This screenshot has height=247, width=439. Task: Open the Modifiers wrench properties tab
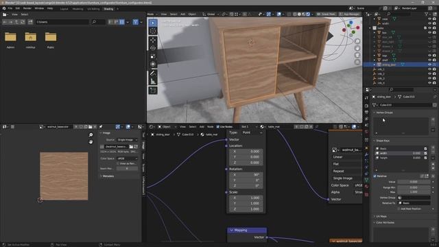(366, 154)
